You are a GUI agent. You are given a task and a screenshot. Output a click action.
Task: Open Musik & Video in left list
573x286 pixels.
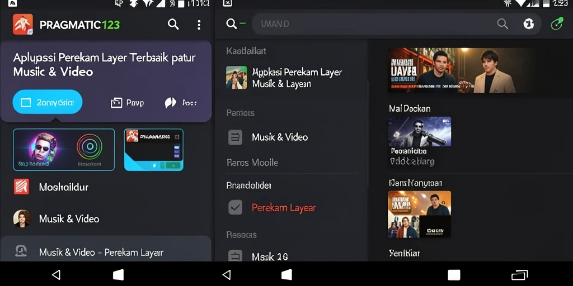[x=106, y=219]
